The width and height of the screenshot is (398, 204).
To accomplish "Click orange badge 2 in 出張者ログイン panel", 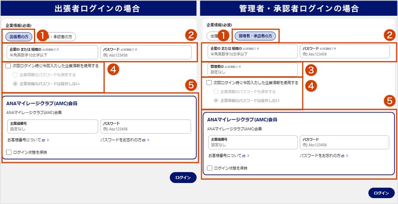I will (x=191, y=36).
